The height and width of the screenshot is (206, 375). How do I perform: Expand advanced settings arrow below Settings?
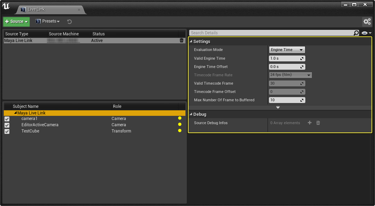pos(278,108)
